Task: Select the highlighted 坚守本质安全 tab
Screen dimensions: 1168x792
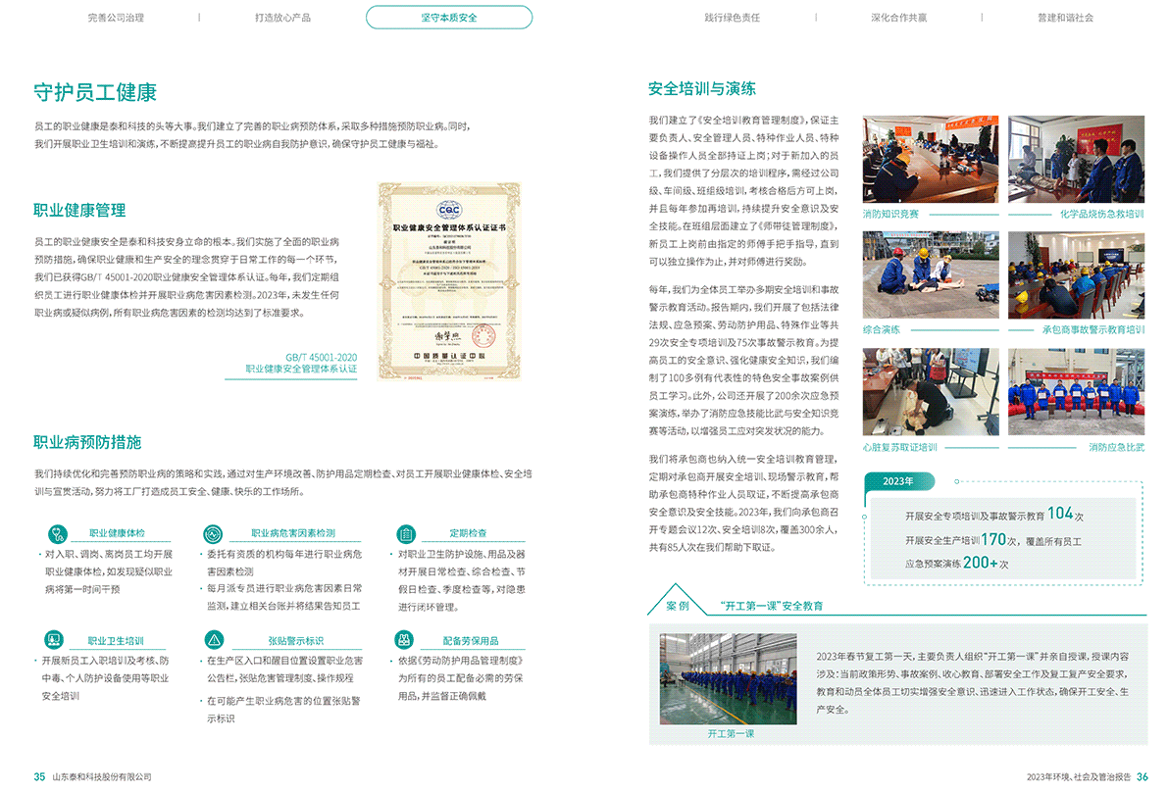Action: pos(449,18)
